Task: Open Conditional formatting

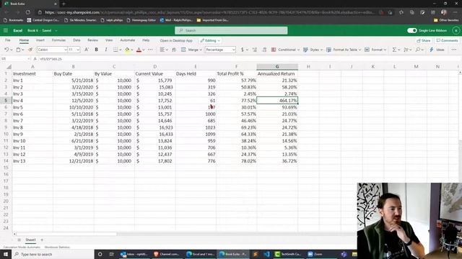Action: click(x=285, y=50)
